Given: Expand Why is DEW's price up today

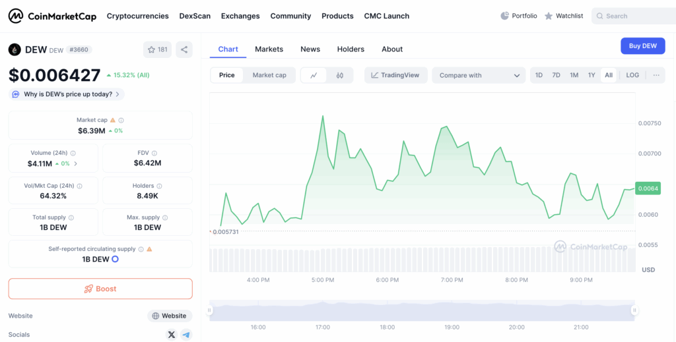Looking at the screenshot, I should 66,94.
